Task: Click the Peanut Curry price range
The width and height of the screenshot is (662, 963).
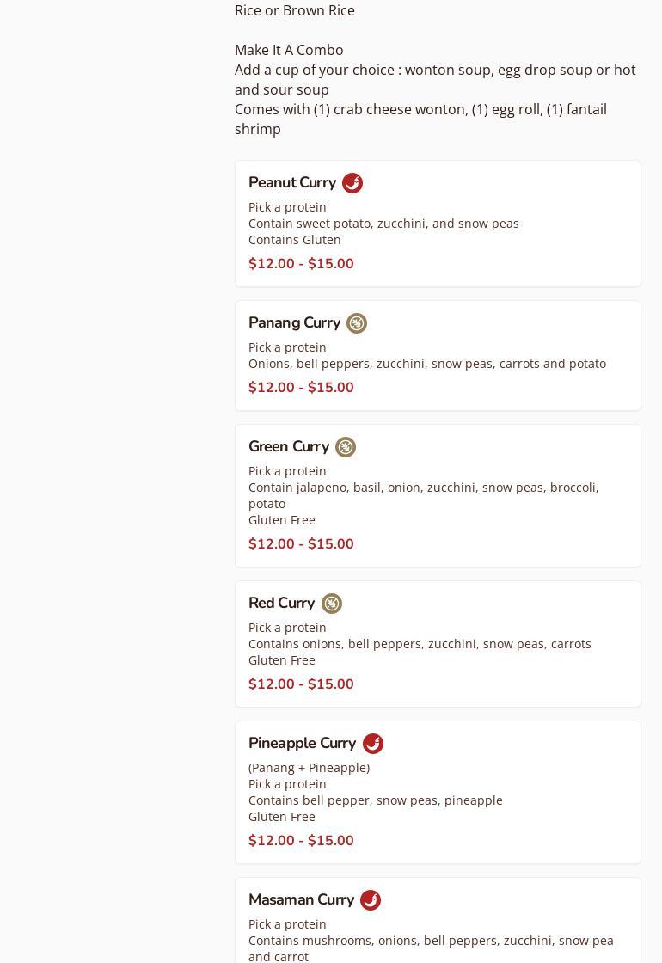Action: pyautogui.click(x=301, y=264)
